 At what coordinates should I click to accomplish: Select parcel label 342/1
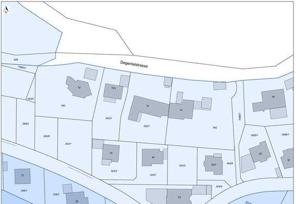pos(146,126)
